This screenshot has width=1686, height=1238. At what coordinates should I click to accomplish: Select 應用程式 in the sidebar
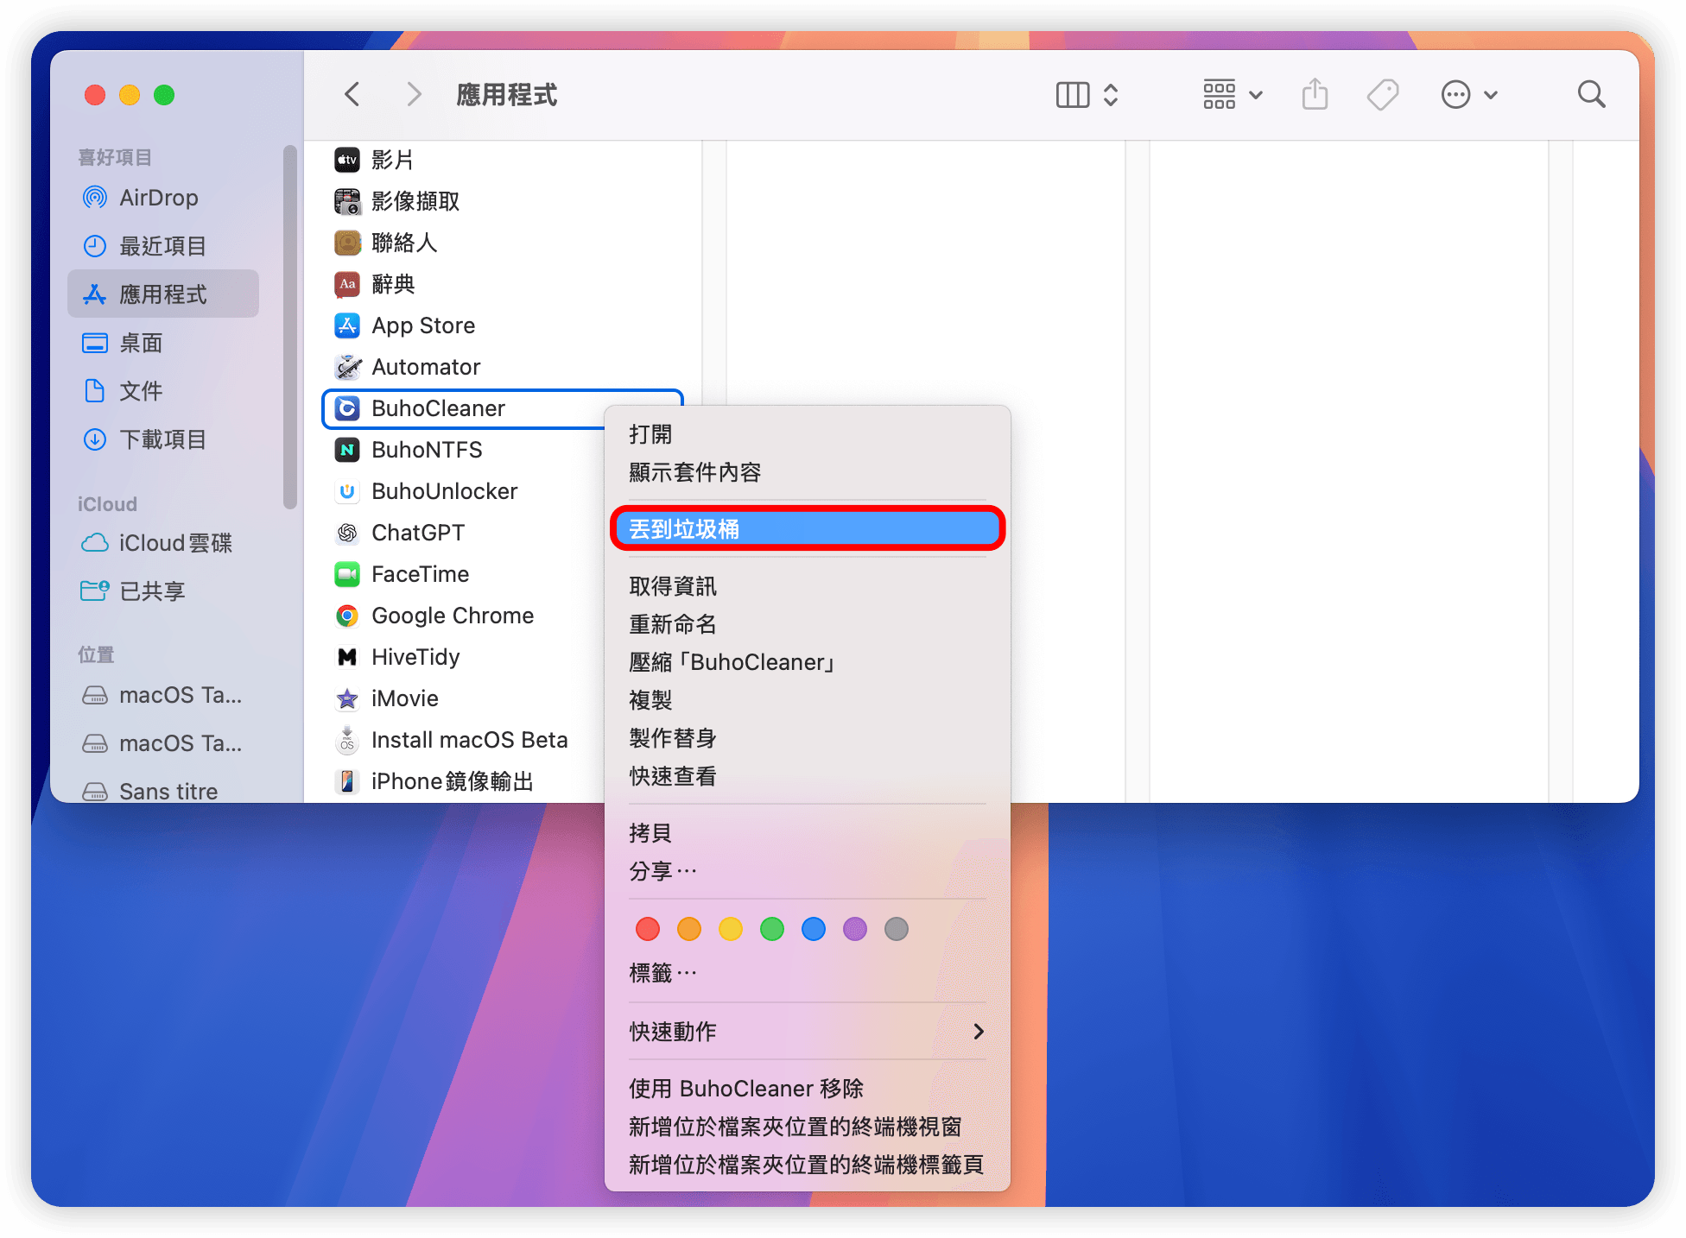[x=163, y=294]
